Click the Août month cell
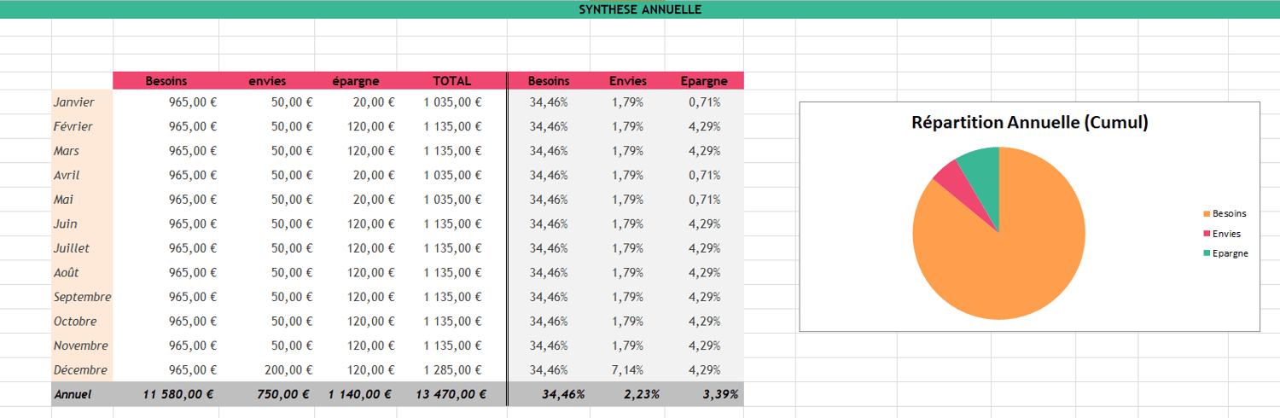Image resolution: width=1280 pixels, height=418 pixels. 82,272
